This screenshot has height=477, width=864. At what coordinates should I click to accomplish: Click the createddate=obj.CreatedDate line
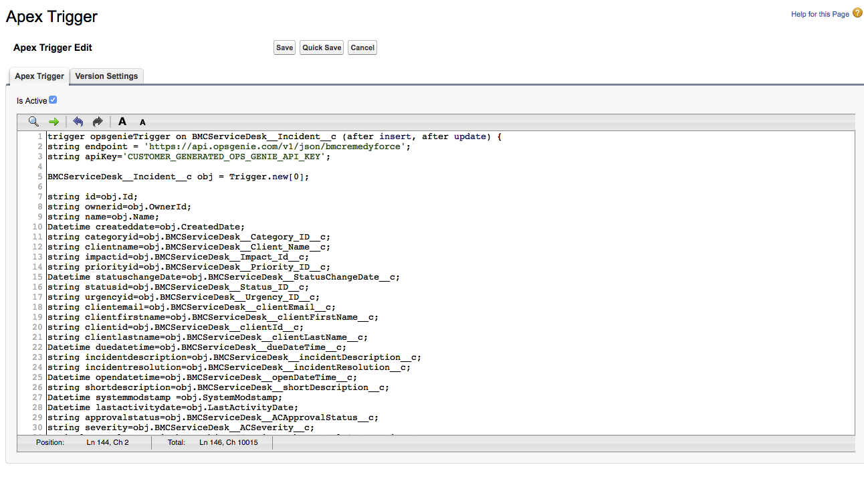pos(146,227)
